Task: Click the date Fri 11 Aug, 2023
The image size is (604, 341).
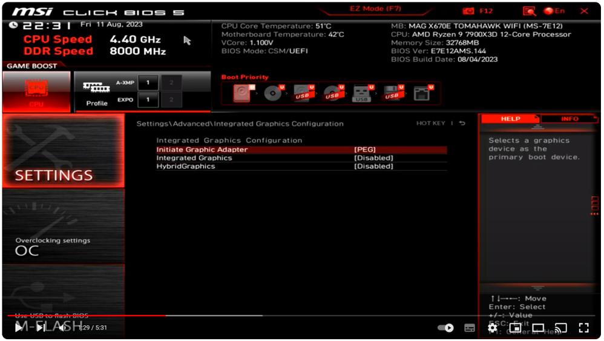Action: click(x=111, y=24)
